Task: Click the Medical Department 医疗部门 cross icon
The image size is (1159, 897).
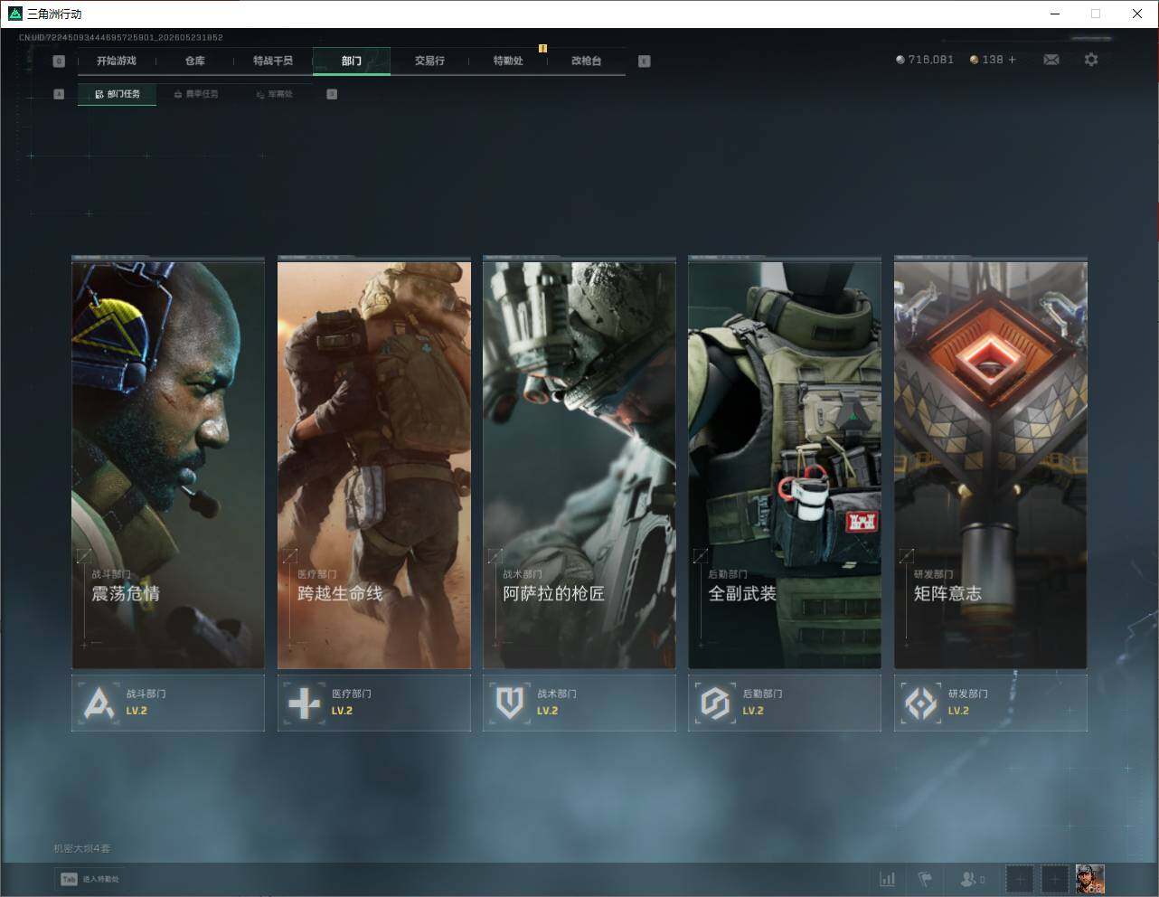Action: [304, 703]
